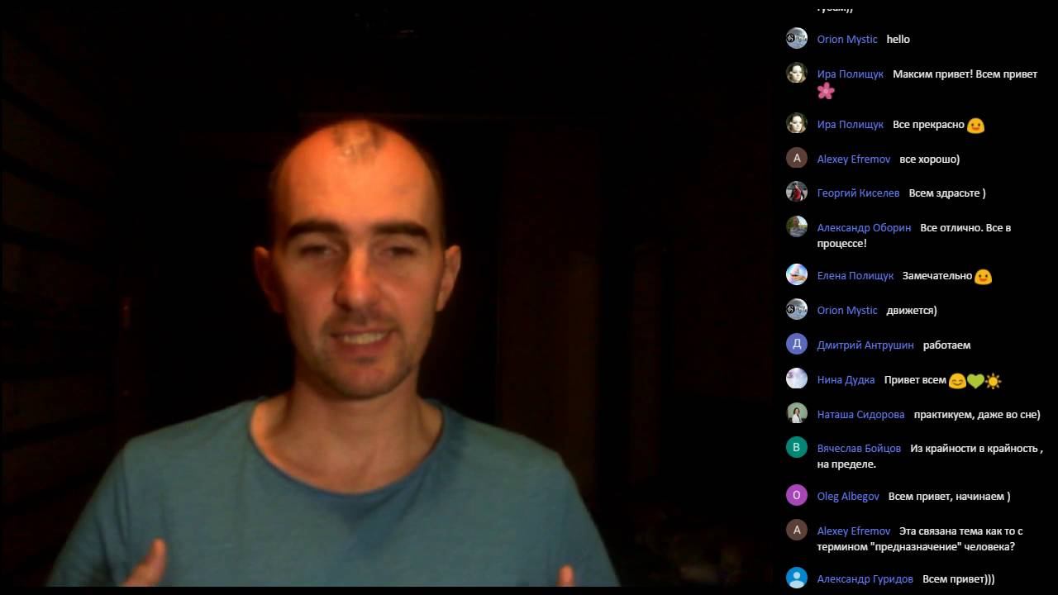1058x595 pixels.
Task: Open Ира Полищук's name next to "Максим привет!"
Action: pyautogui.click(x=851, y=74)
